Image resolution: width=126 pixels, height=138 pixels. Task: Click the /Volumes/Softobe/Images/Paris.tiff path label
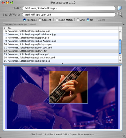point(20,24)
